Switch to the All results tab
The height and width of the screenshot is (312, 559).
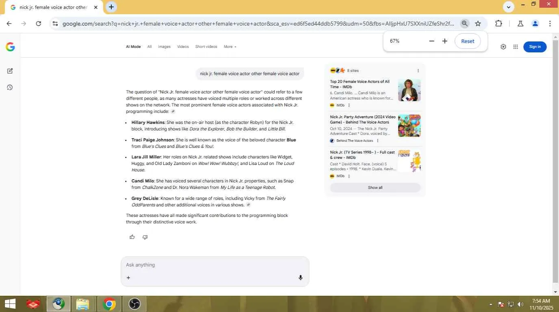pos(149,47)
